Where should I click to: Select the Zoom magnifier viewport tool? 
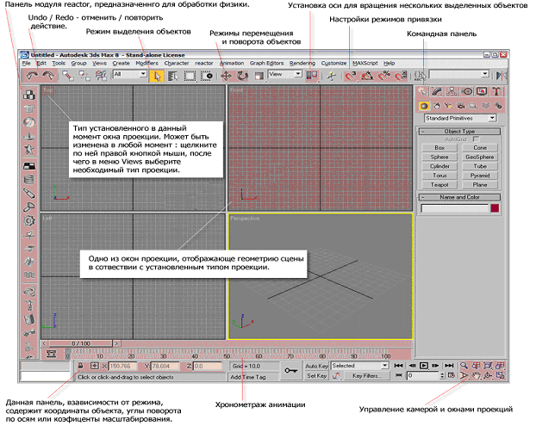(464, 366)
